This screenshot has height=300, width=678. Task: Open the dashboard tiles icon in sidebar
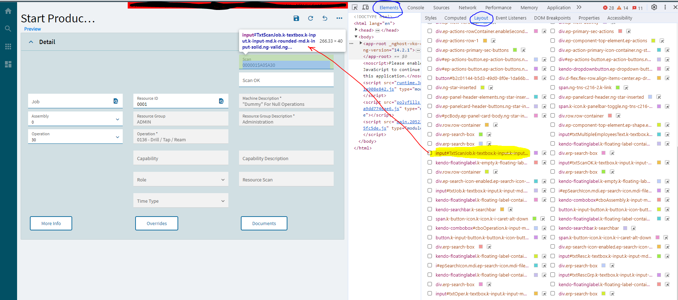pos(8,64)
